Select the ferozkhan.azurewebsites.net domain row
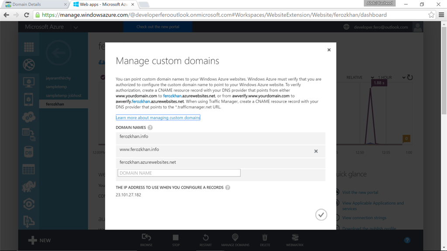 point(220,163)
